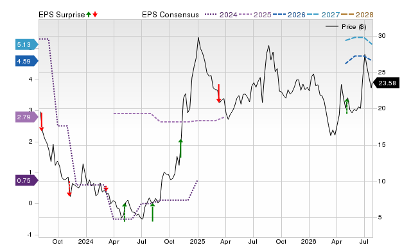Toggle the 2024 consensus legend entry

221,15
